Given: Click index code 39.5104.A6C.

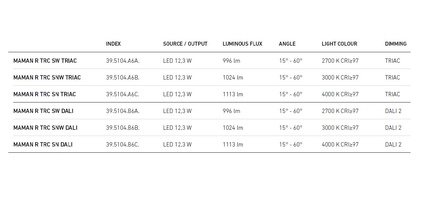Looking at the screenshot, I should (x=123, y=94).
